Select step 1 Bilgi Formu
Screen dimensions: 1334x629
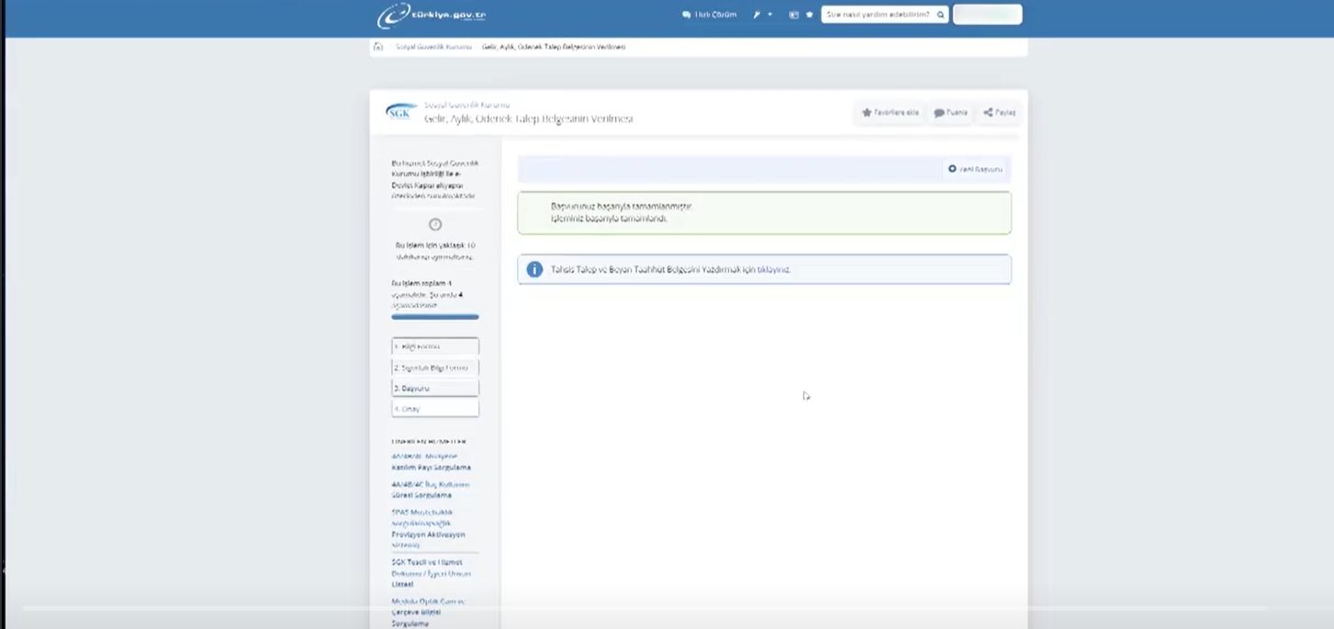(x=435, y=347)
